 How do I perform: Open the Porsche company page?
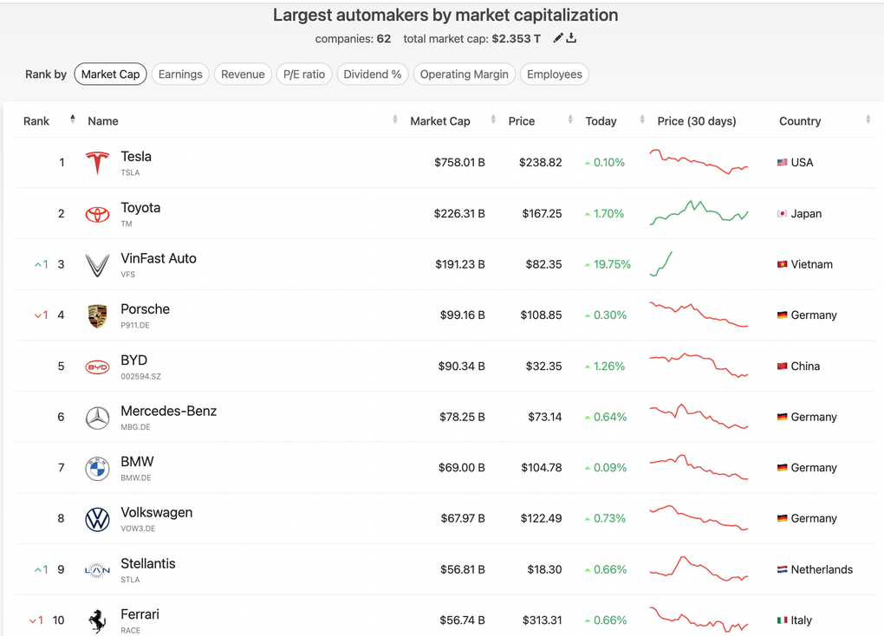[145, 309]
